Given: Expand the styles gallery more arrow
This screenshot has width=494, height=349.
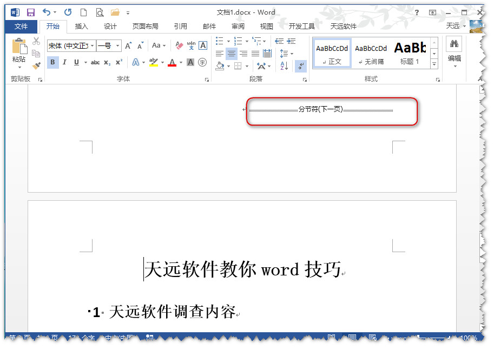Looking at the screenshot, I should [x=434, y=64].
